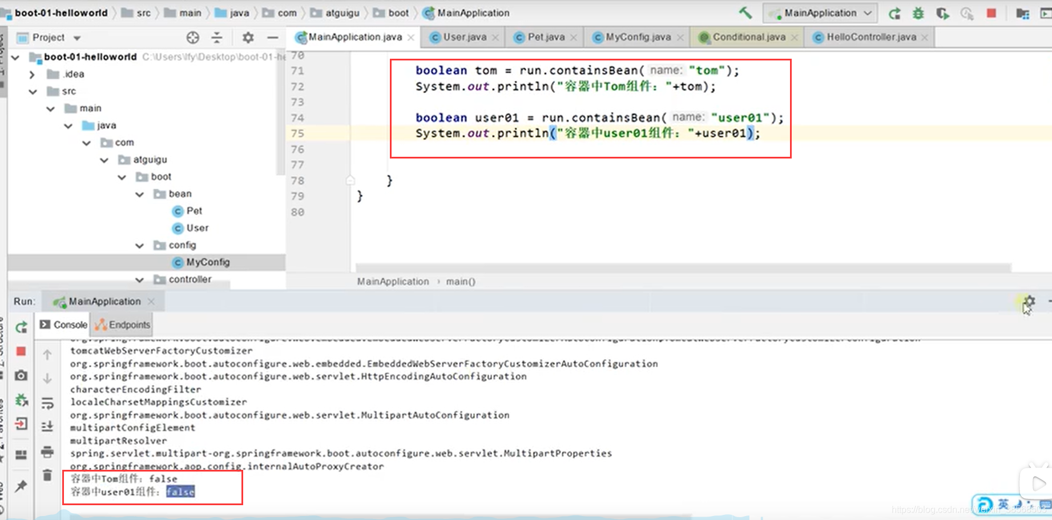The width and height of the screenshot is (1052, 520).
Task: Close the Pet.java tab
Action: [x=573, y=38]
